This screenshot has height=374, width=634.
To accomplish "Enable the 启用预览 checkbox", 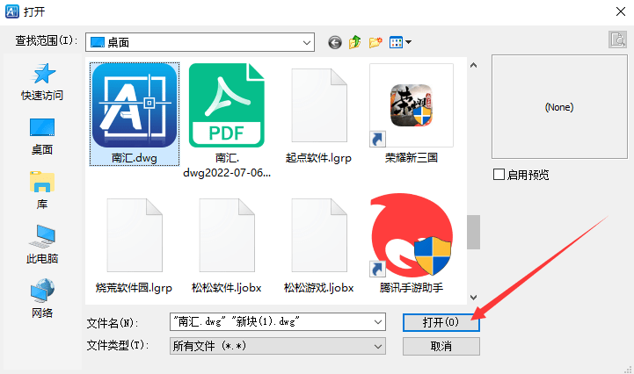I will tap(499, 175).
